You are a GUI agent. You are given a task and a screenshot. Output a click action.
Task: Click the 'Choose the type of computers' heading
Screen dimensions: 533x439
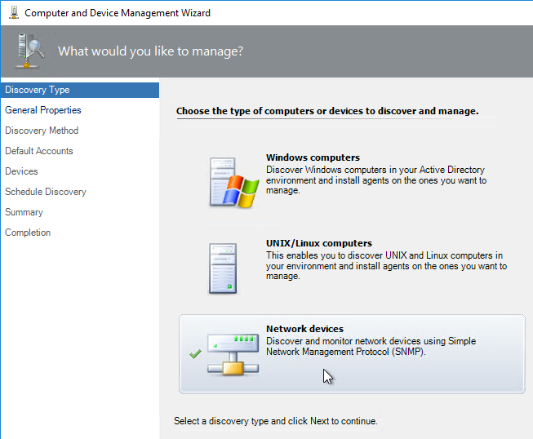327,111
